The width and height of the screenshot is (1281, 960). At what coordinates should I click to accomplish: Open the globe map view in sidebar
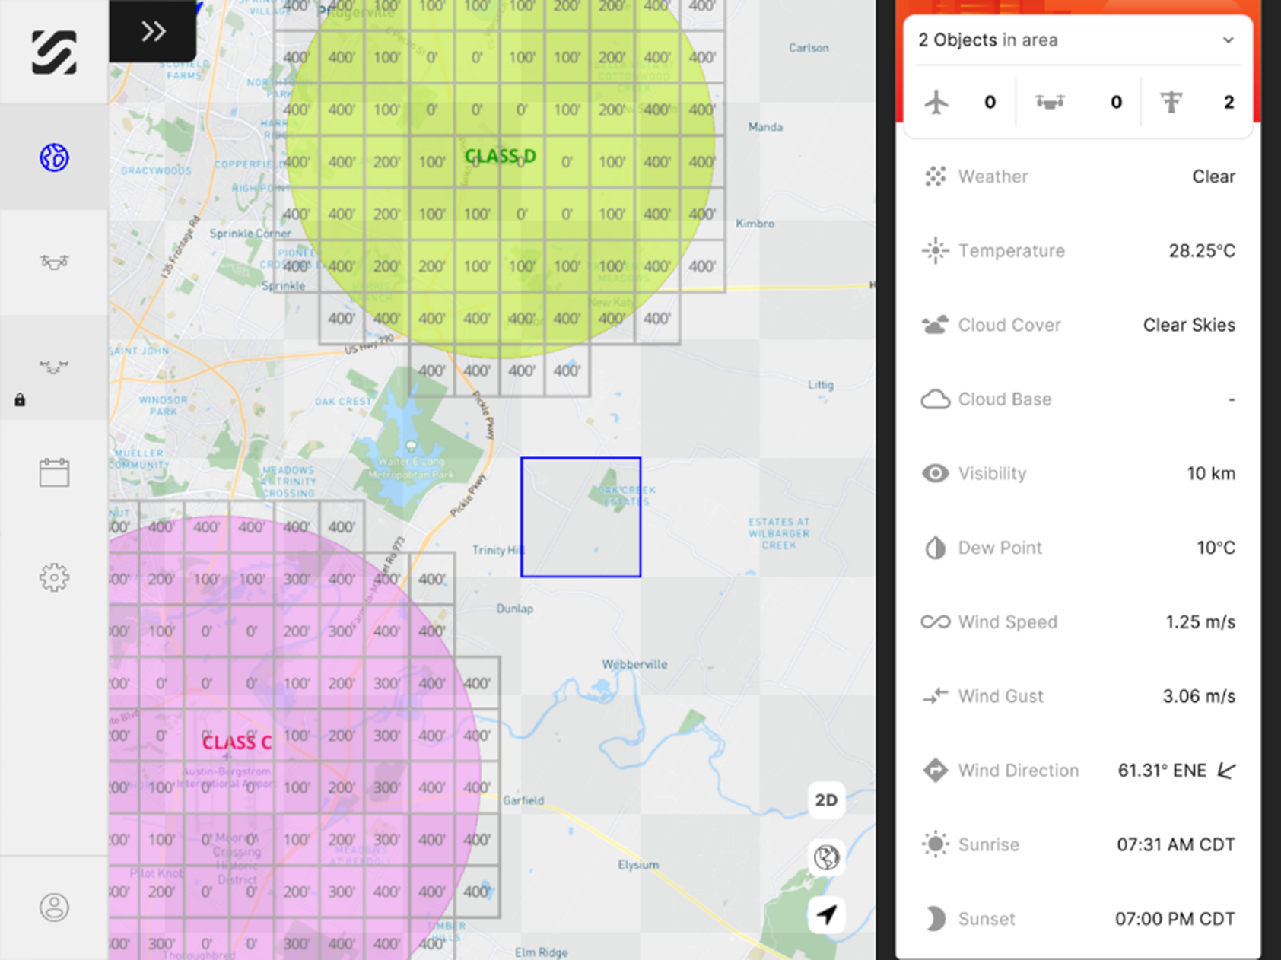[x=54, y=157]
